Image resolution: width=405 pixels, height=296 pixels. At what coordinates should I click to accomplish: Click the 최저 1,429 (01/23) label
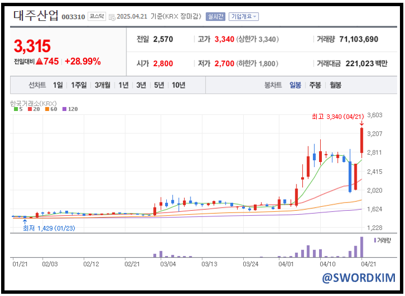(49, 228)
